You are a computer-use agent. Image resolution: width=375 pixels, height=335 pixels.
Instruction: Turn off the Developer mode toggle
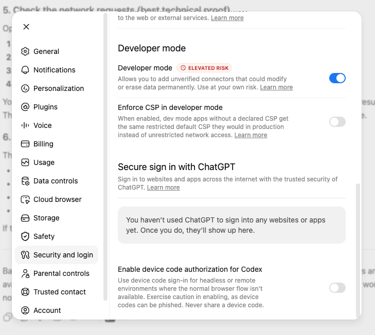tap(337, 78)
